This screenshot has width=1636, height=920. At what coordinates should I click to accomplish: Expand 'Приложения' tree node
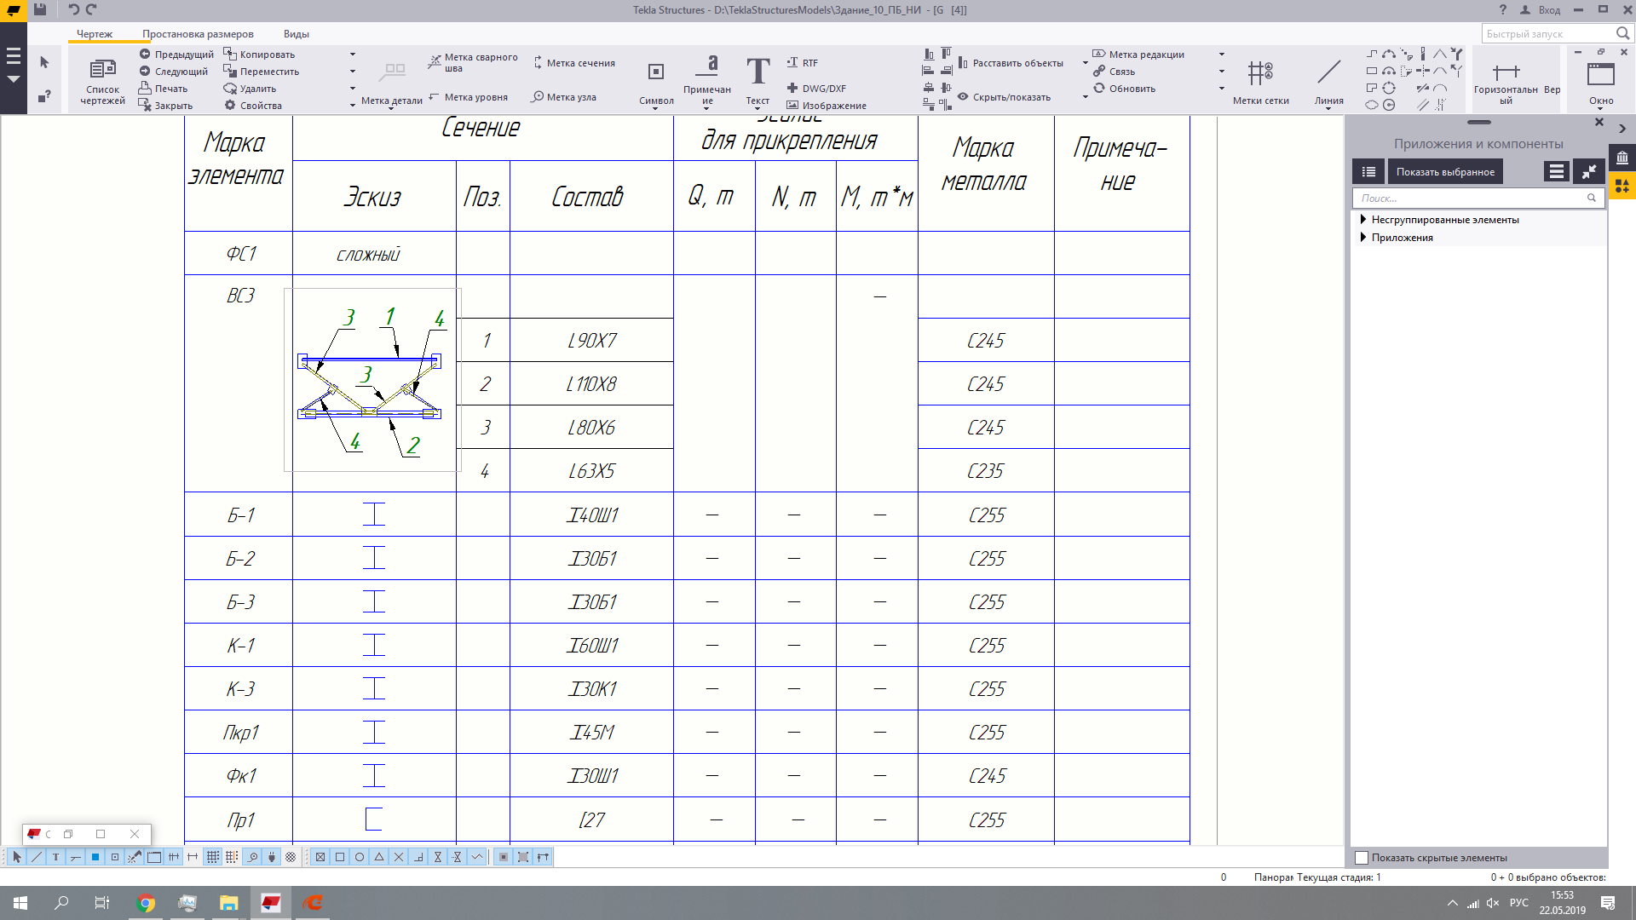click(1363, 238)
